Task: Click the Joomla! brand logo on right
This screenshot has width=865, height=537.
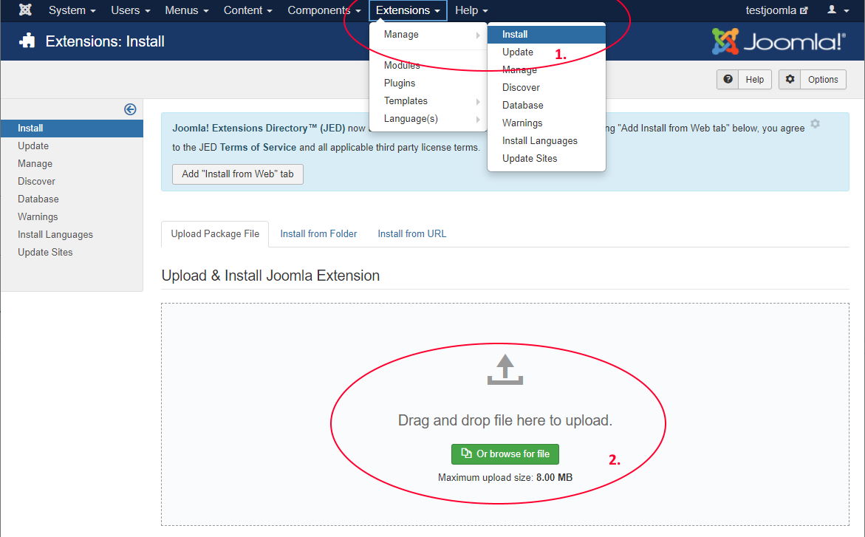Action: [779, 41]
